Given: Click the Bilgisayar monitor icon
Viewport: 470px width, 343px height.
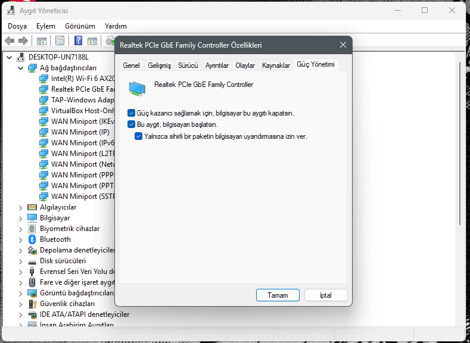Looking at the screenshot, I should (32, 218).
